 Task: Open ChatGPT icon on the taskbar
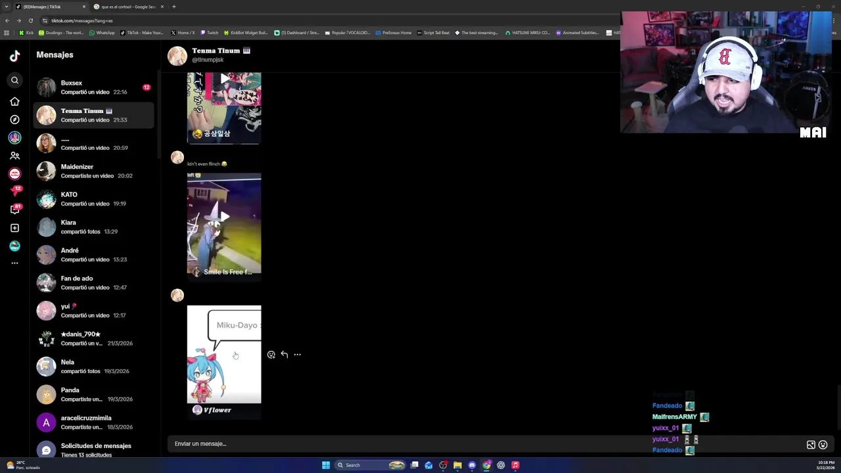501,465
